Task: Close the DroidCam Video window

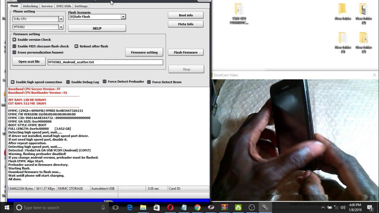Action: (375, 75)
